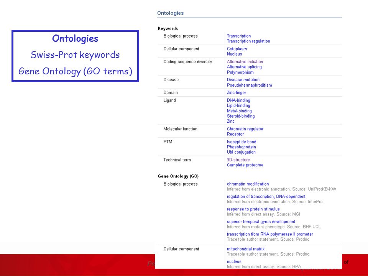Click the Cytoplasm keyword link

[237, 49]
